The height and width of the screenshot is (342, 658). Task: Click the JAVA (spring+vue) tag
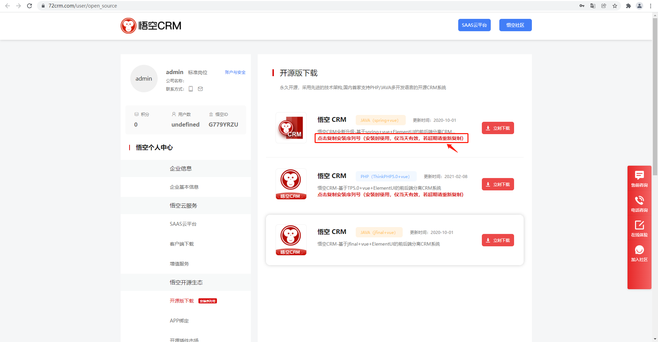(380, 120)
